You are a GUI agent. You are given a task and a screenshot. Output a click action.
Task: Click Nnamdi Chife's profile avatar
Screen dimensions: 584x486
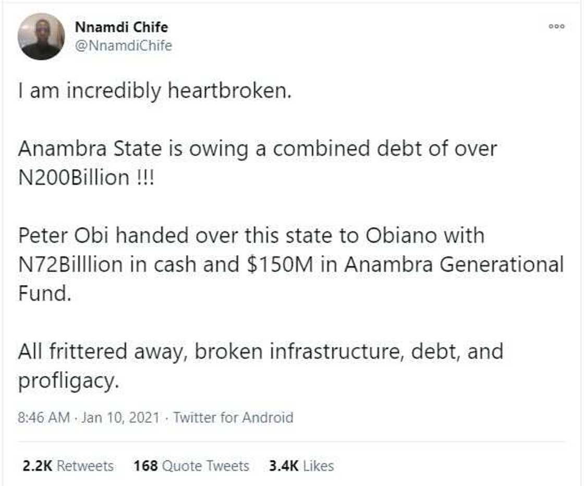[41, 36]
